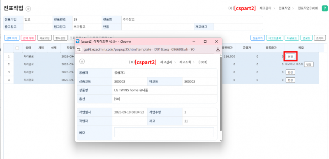
Task: Click the 새로고침 refresh button
Action: tap(45, 38)
